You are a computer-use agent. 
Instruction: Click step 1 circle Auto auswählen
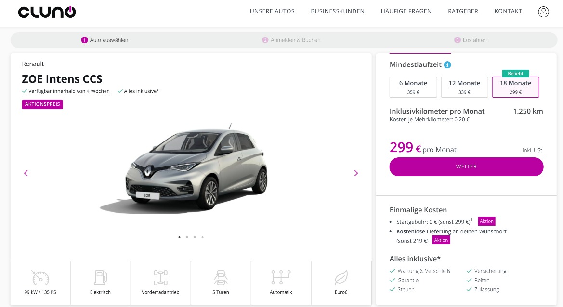84,40
